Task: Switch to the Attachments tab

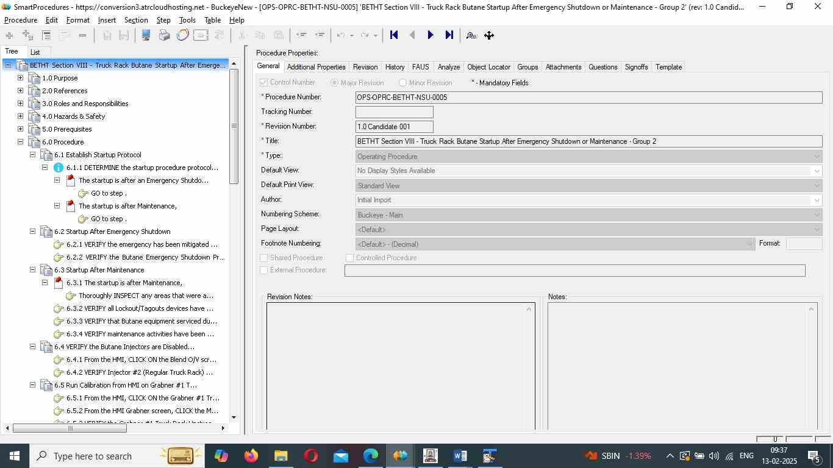Action: point(563,67)
